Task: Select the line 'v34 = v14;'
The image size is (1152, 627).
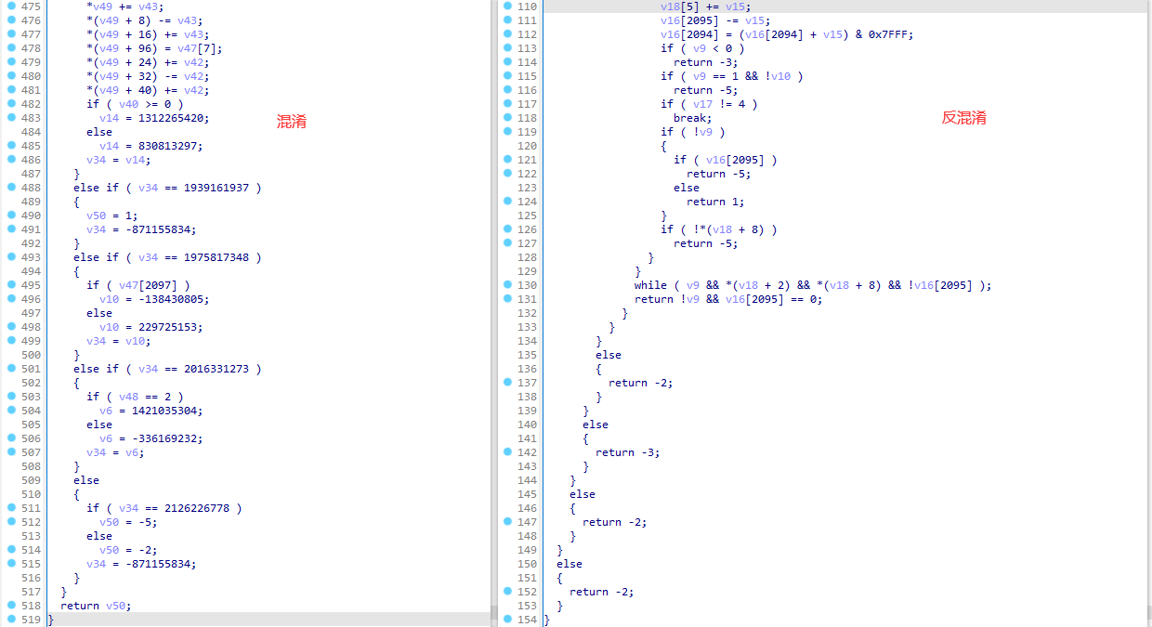Action: click(x=119, y=160)
